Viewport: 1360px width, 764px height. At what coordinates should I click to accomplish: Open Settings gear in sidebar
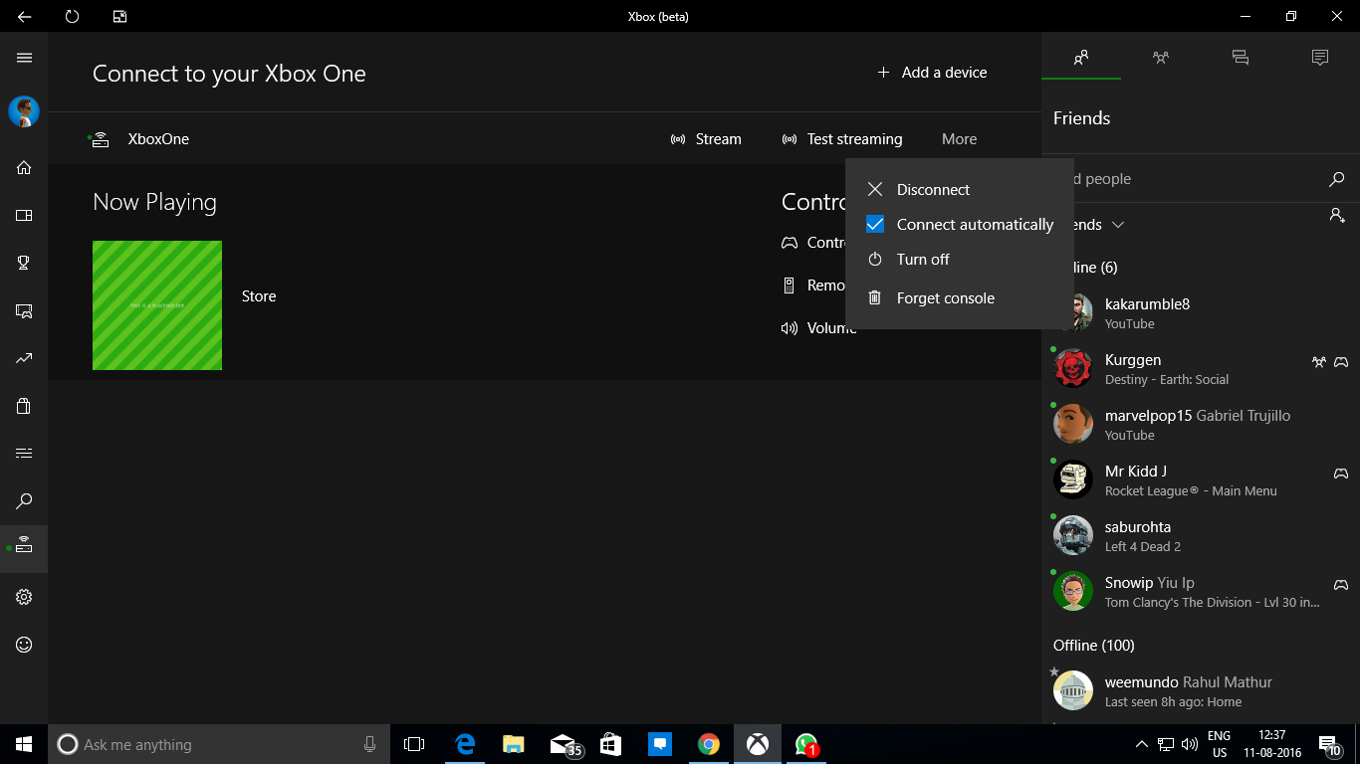coord(24,597)
